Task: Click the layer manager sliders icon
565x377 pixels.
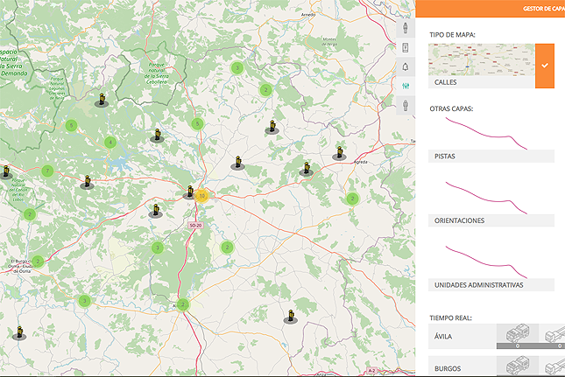Action: click(x=406, y=86)
